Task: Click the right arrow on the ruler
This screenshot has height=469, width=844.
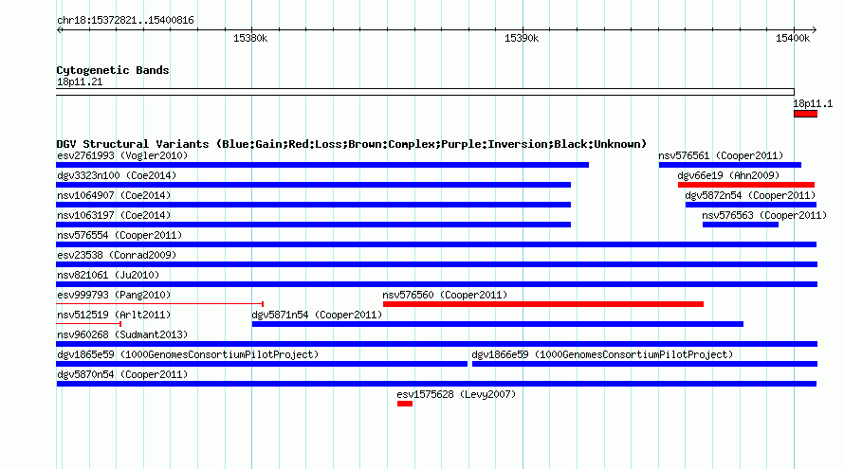Action: pos(815,29)
